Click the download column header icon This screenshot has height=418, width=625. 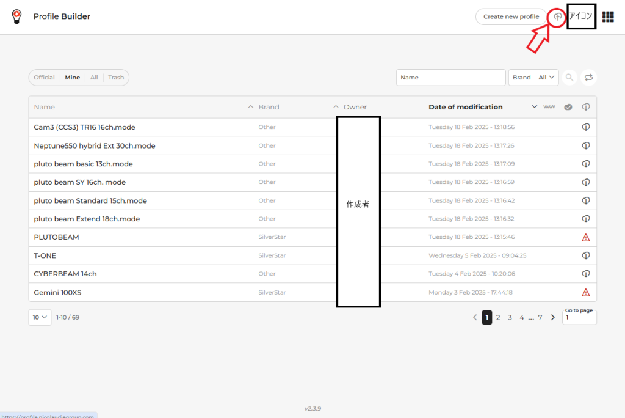(x=585, y=107)
